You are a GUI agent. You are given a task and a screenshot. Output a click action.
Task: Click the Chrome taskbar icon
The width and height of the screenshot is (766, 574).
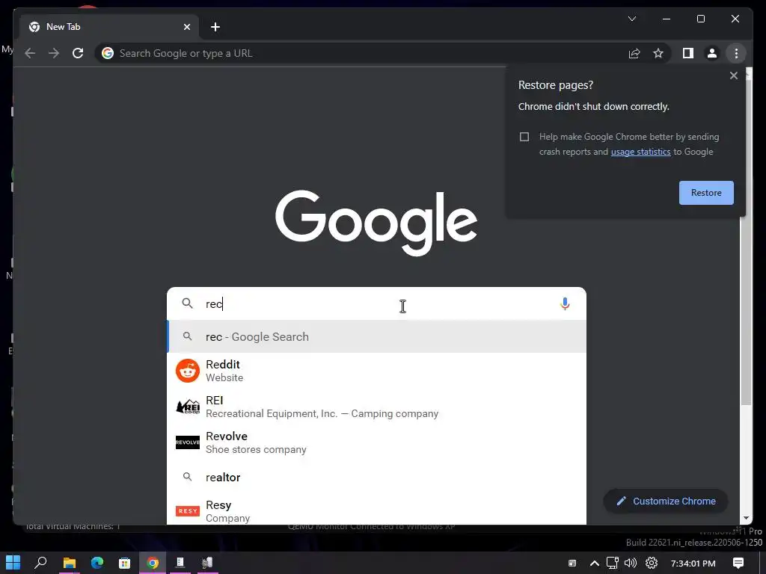pyautogui.click(x=153, y=563)
